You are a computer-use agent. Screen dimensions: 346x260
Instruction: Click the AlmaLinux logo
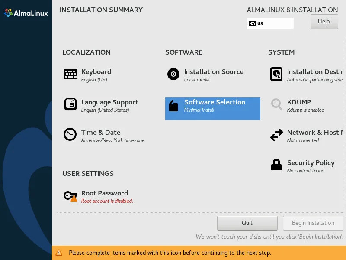pos(26,13)
